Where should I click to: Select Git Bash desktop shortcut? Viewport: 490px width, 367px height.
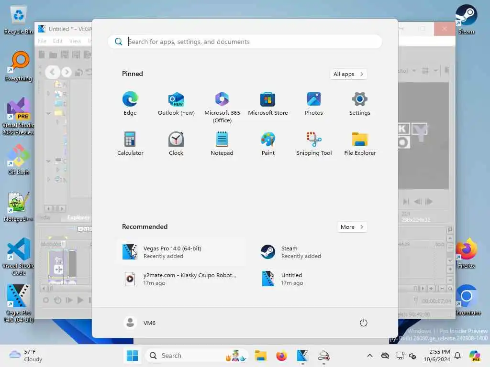[x=19, y=160]
